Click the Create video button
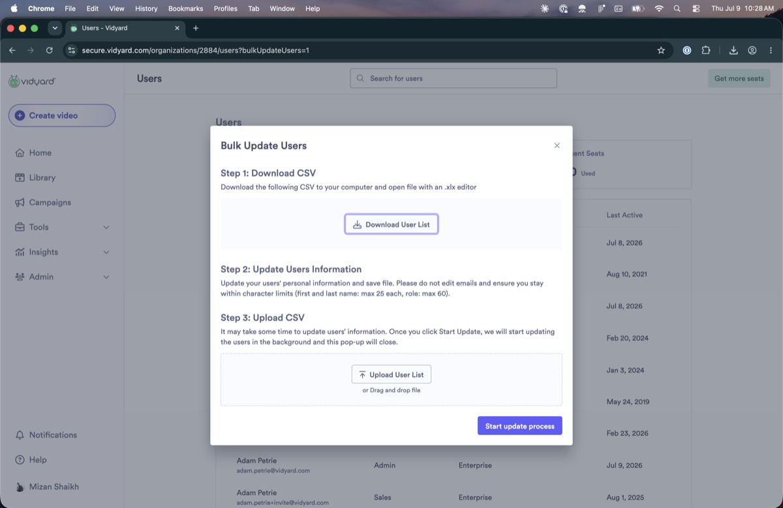 click(x=62, y=115)
